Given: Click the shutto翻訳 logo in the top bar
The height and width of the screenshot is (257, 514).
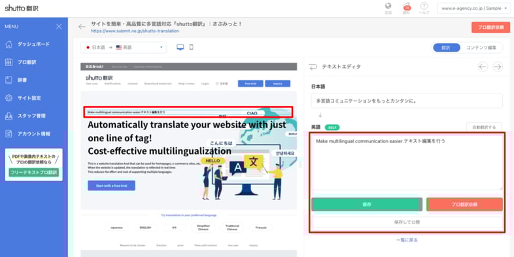Looking at the screenshot, I should [x=22, y=9].
